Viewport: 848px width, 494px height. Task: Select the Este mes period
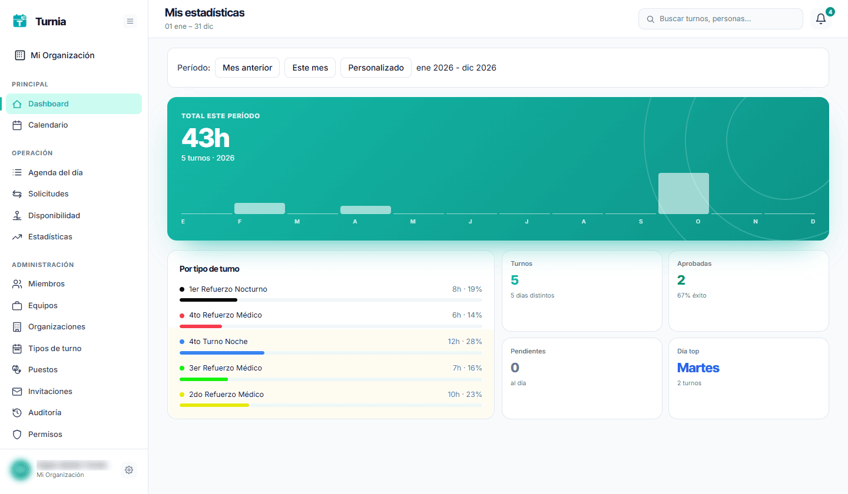310,68
